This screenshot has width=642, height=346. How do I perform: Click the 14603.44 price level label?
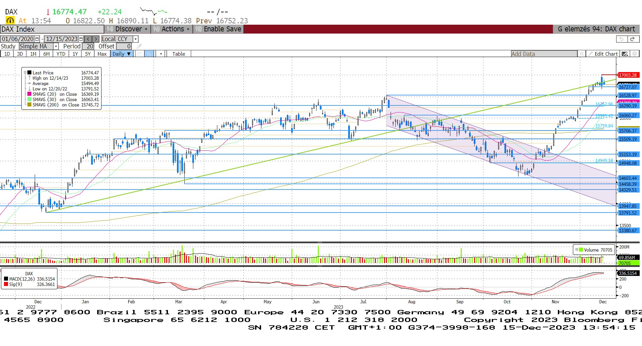click(628, 178)
